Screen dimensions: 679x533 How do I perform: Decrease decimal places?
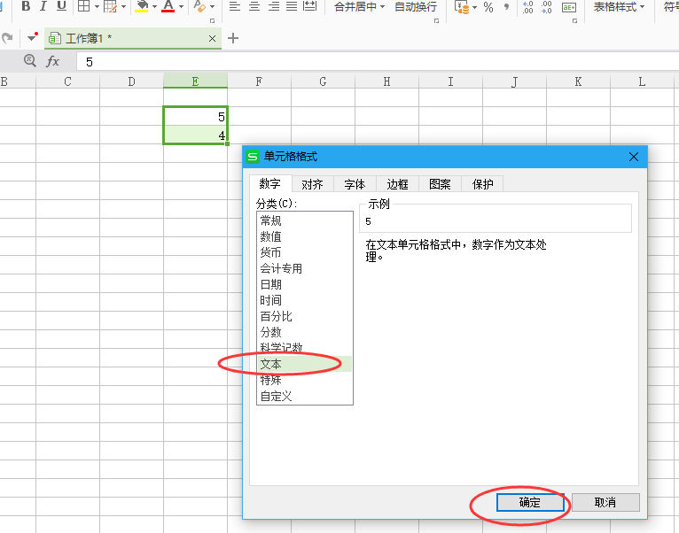(x=547, y=7)
